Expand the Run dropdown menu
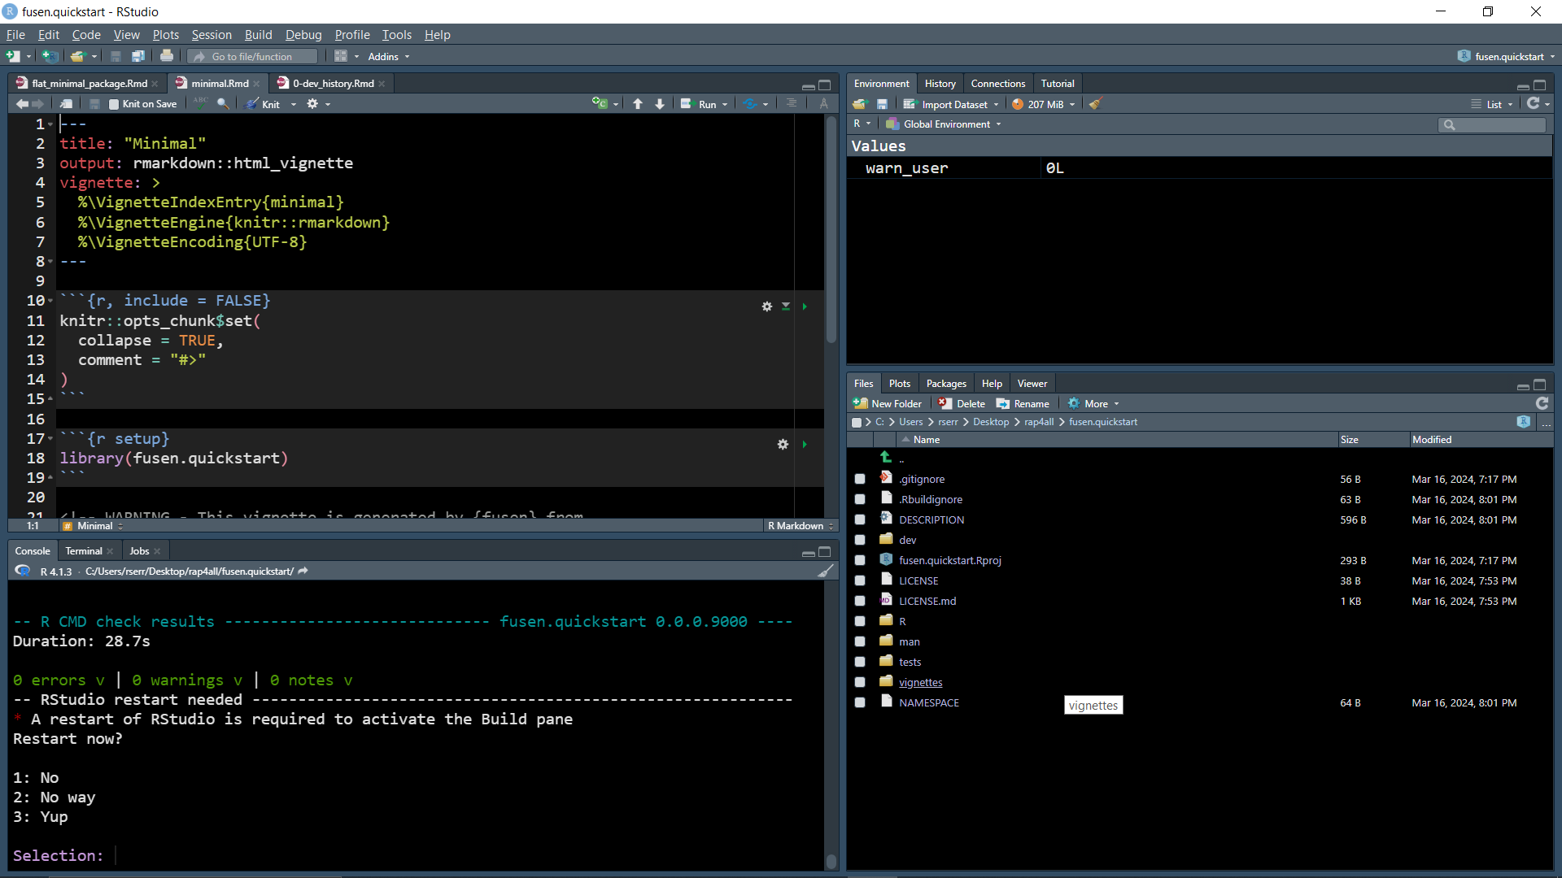1562x878 pixels. point(725,104)
